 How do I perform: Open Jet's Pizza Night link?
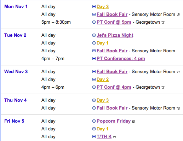pyautogui.click(x=115, y=35)
